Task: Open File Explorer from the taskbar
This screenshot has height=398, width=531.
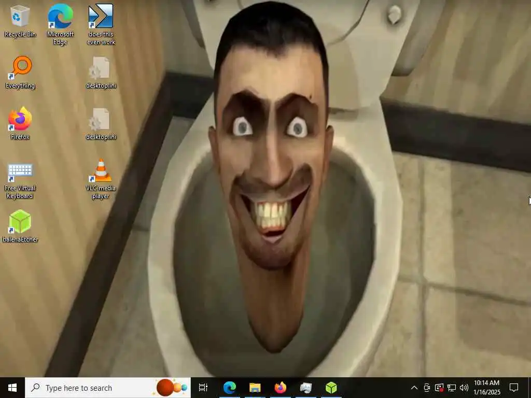Action: [255, 388]
